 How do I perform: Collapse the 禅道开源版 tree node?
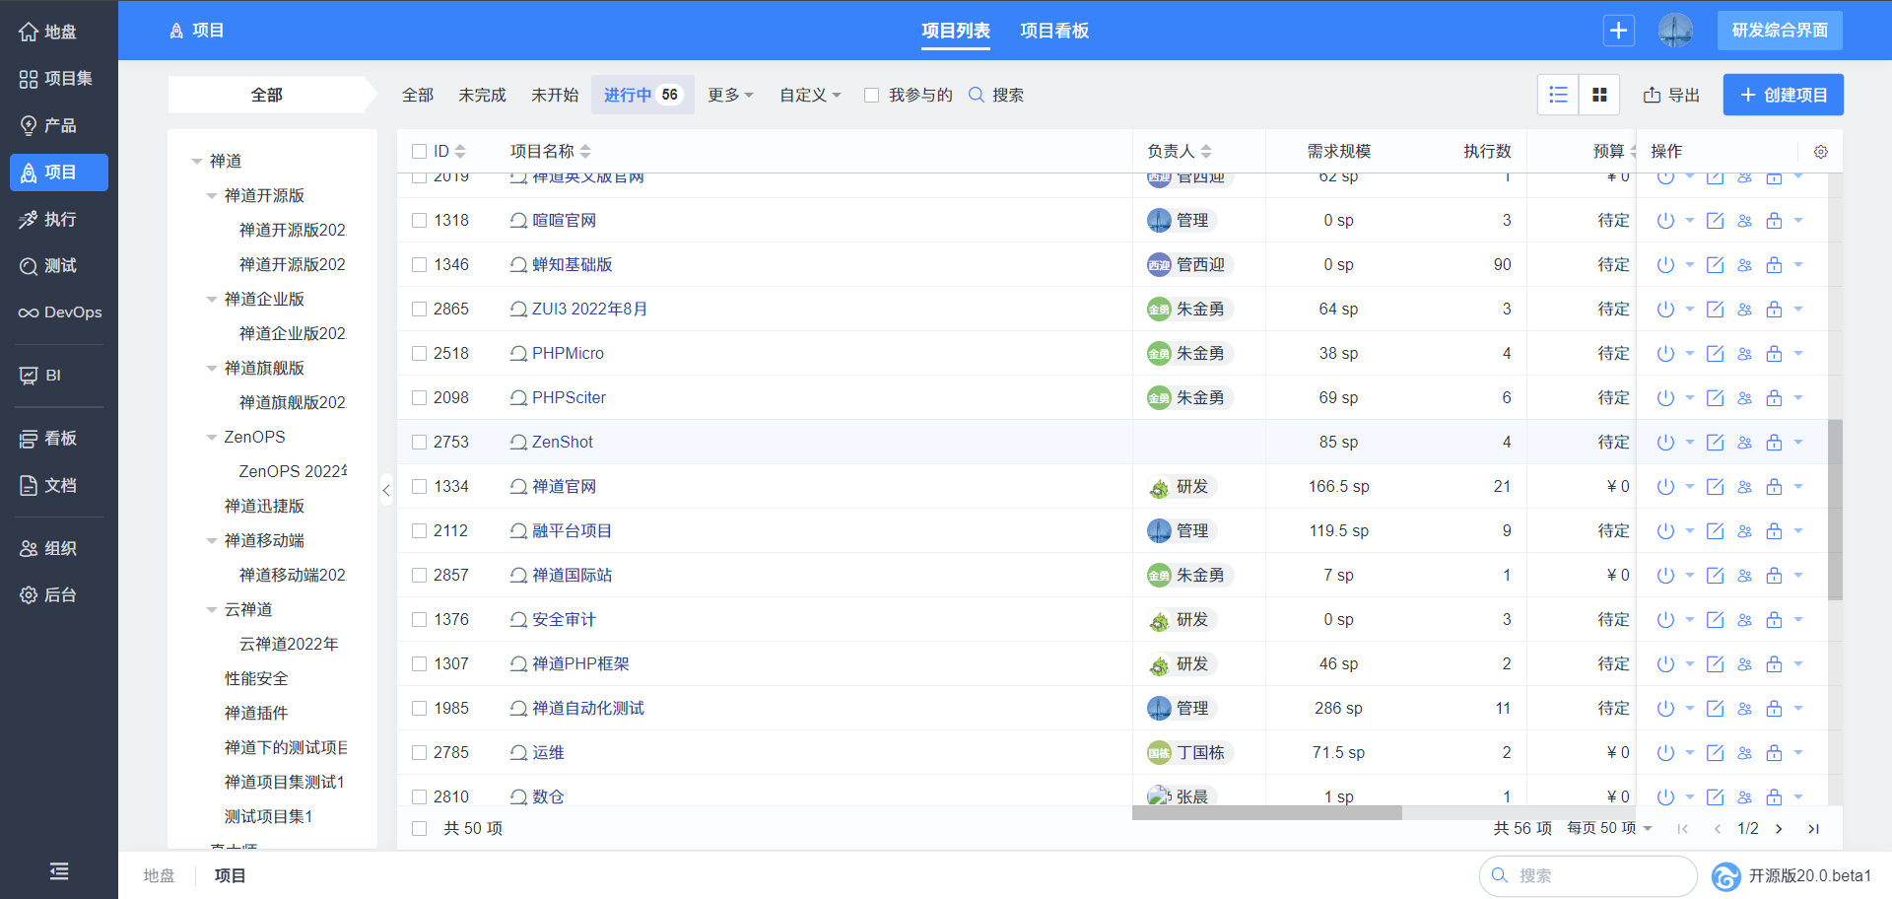point(212,196)
